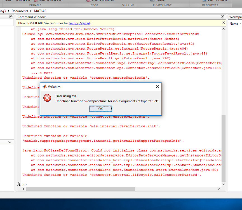
Task: Click the horizontal scrollbar's right arrow
Action: pyautogui.click(x=219, y=189)
